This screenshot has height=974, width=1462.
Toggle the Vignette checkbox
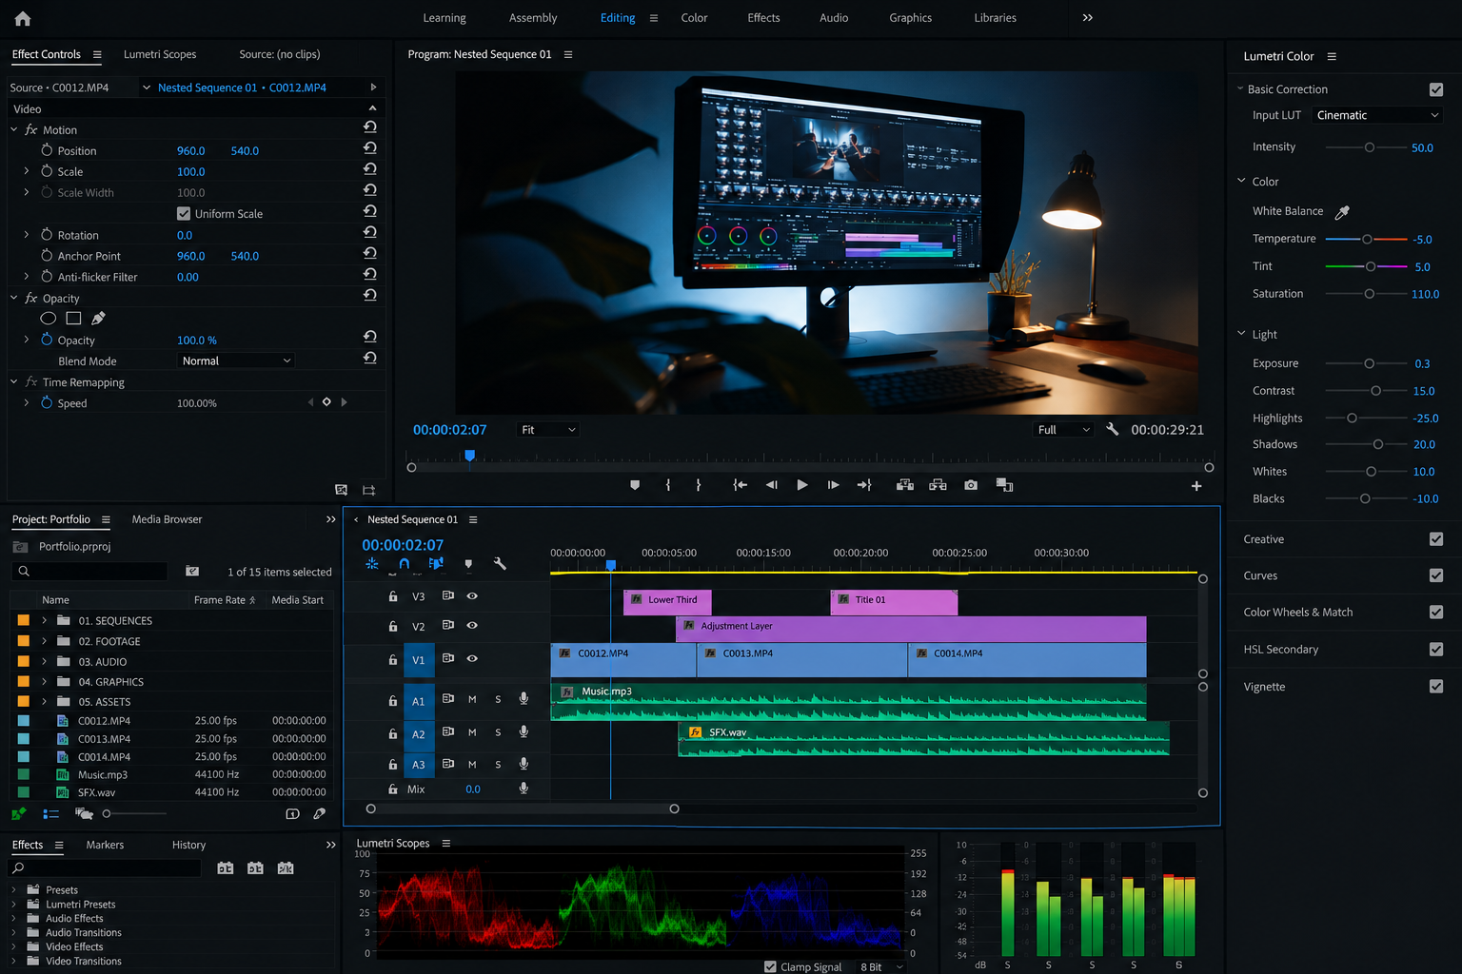pyautogui.click(x=1436, y=687)
